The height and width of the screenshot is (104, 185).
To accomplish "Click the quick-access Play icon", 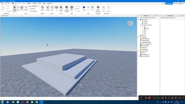I will point(13,3).
